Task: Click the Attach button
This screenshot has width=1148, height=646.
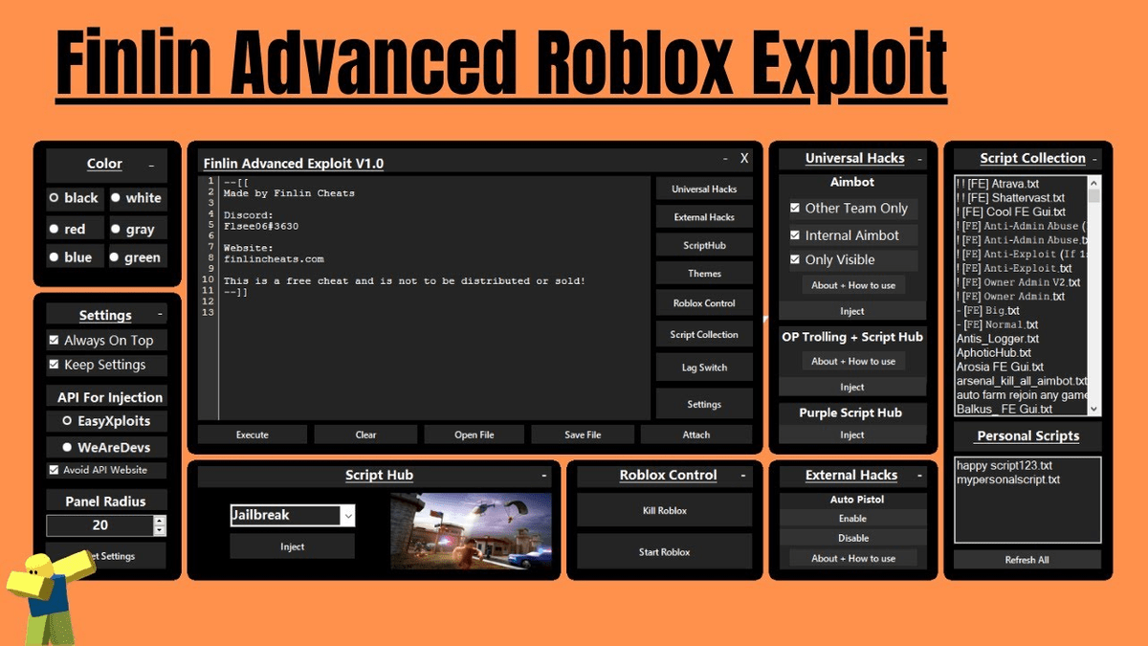Action: (x=696, y=434)
